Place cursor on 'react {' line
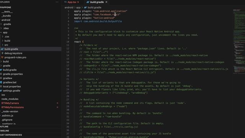The width and height of the screenshot is (245, 138). tap(79, 42)
